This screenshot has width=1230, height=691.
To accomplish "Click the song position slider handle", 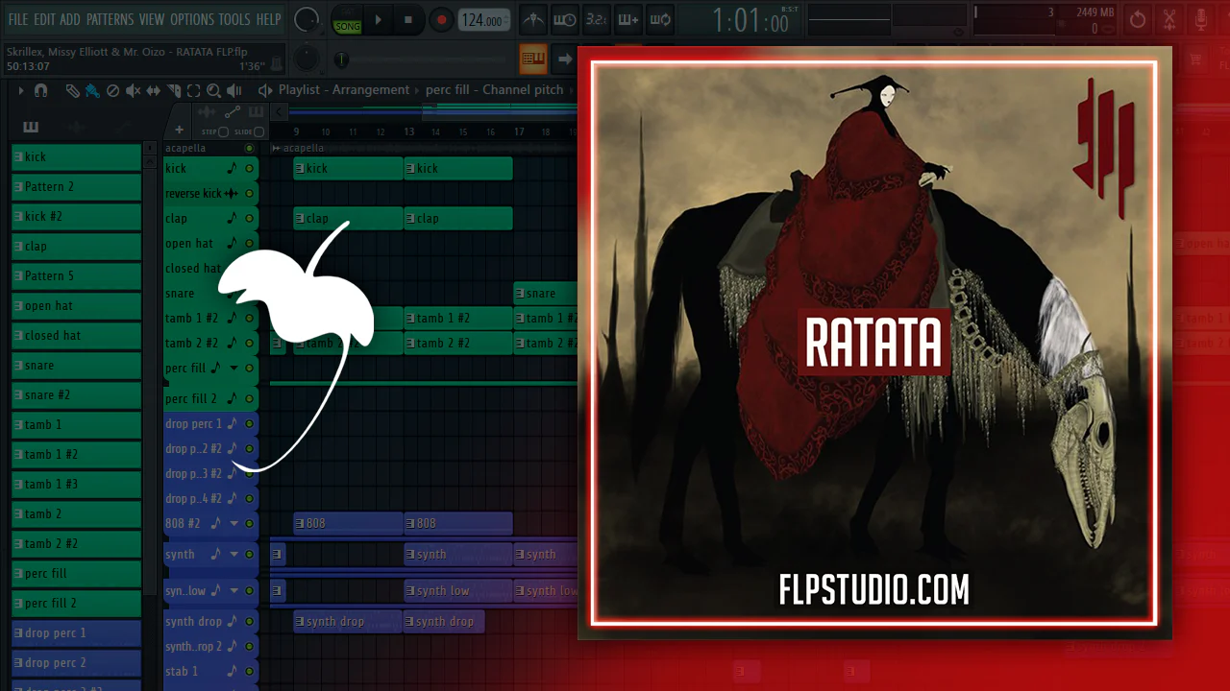I will pos(341,60).
